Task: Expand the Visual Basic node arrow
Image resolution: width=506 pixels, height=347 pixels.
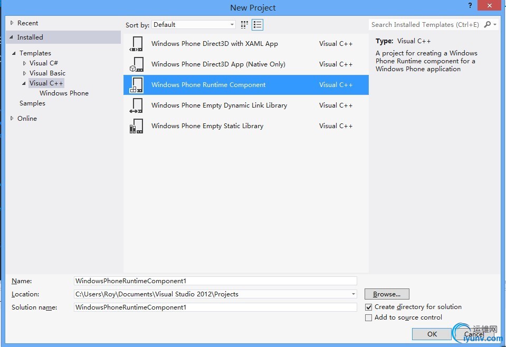Action: (24, 73)
